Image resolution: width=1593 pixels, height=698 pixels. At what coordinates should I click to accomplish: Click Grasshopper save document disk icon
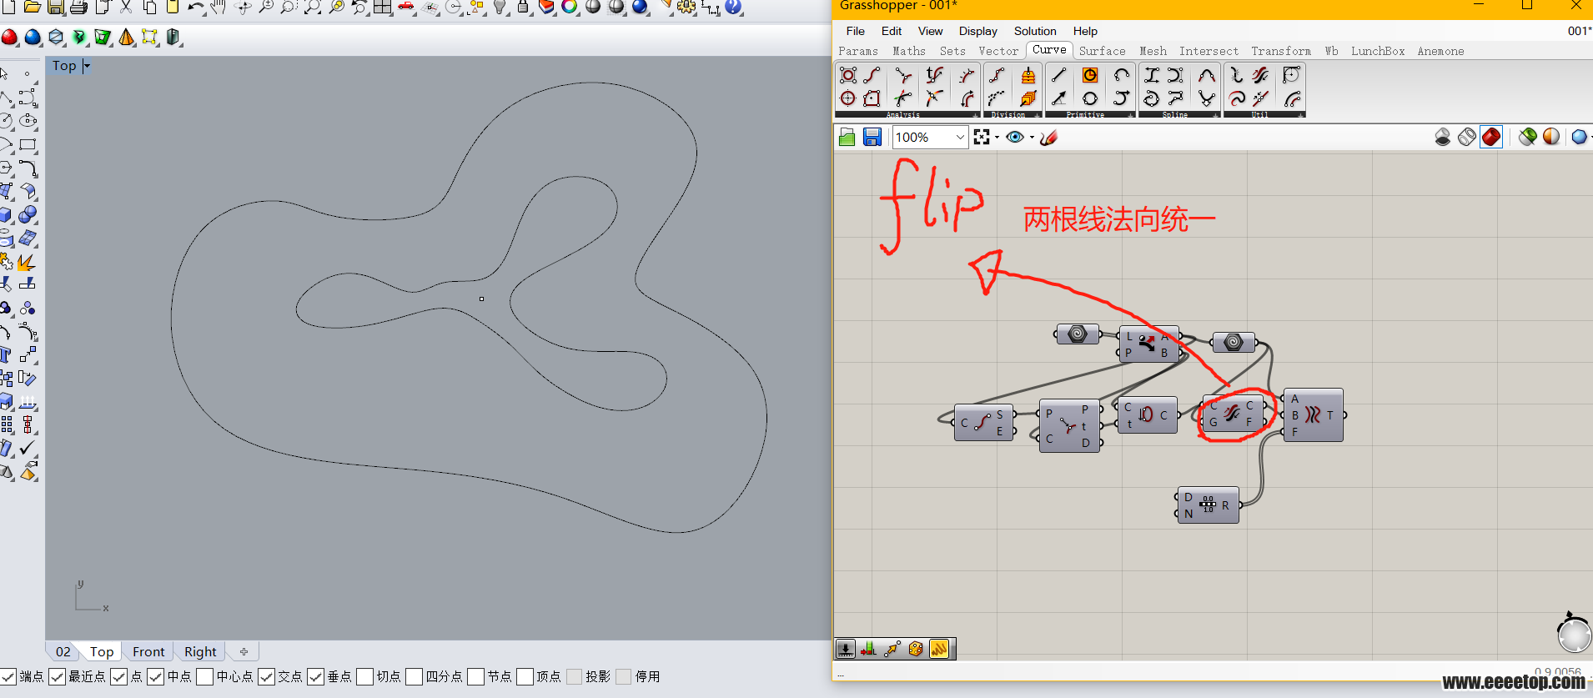[x=872, y=137]
